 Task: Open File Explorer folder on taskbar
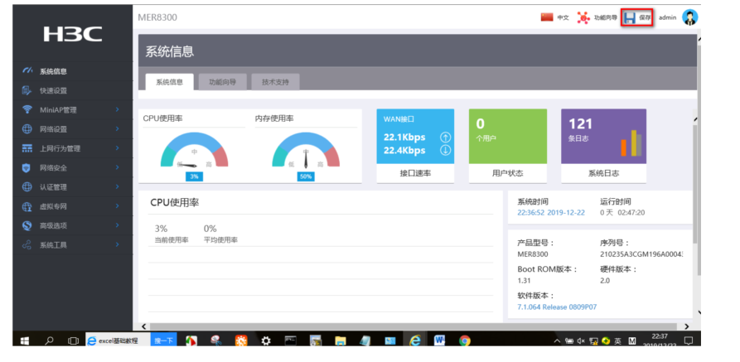point(341,340)
